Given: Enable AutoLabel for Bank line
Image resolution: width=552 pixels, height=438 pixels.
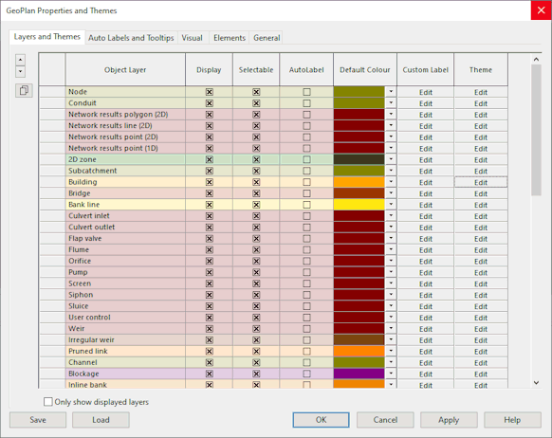Looking at the screenshot, I should (306, 205).
